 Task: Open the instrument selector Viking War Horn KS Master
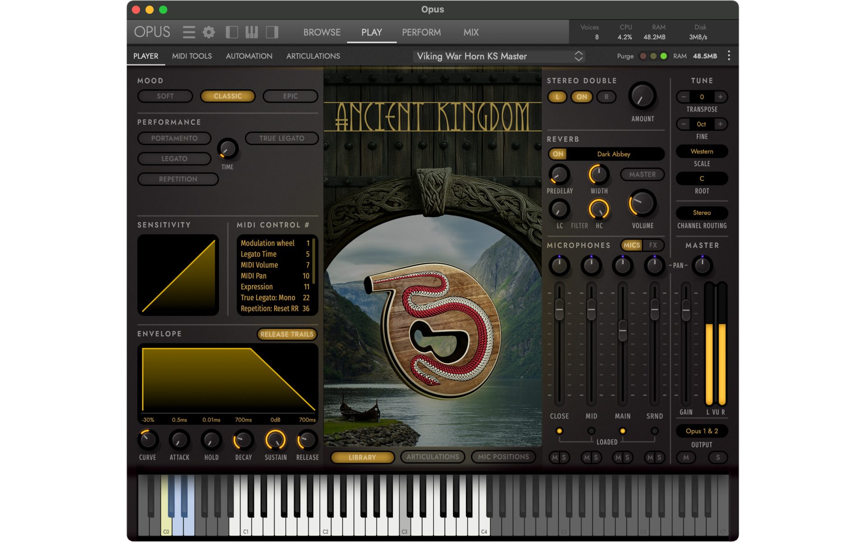498,56
